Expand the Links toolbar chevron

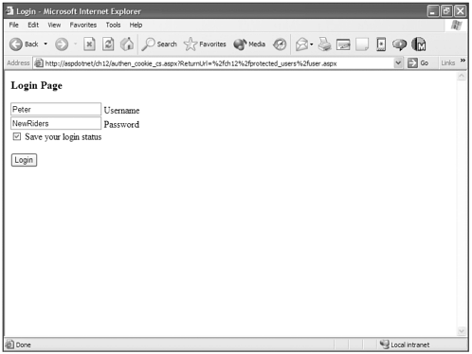click(x=463, y=61)
